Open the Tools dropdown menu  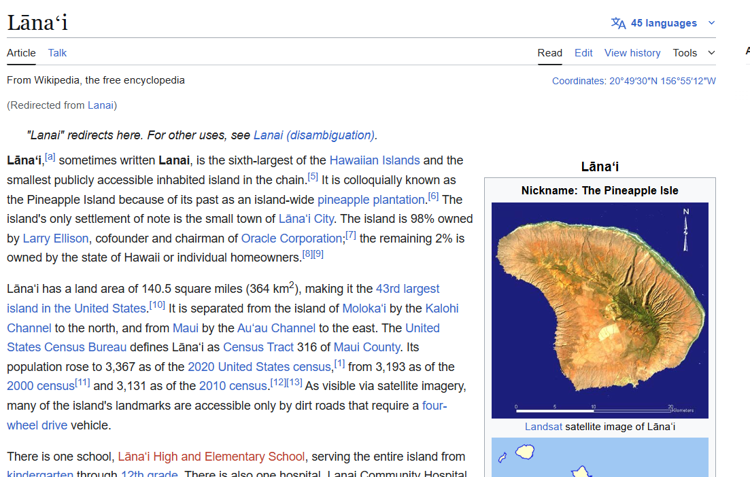tap(694, 53)
